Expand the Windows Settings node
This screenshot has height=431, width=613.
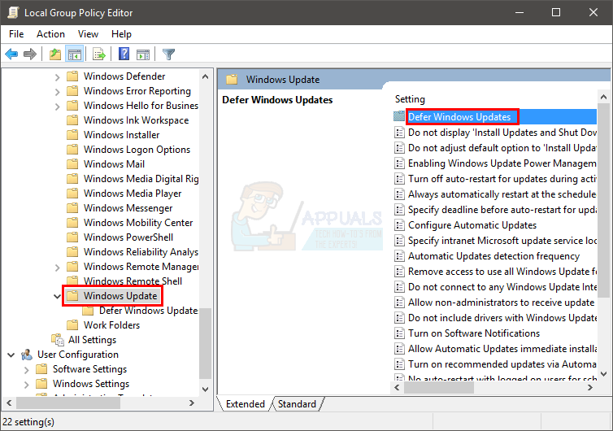[27, 384]
